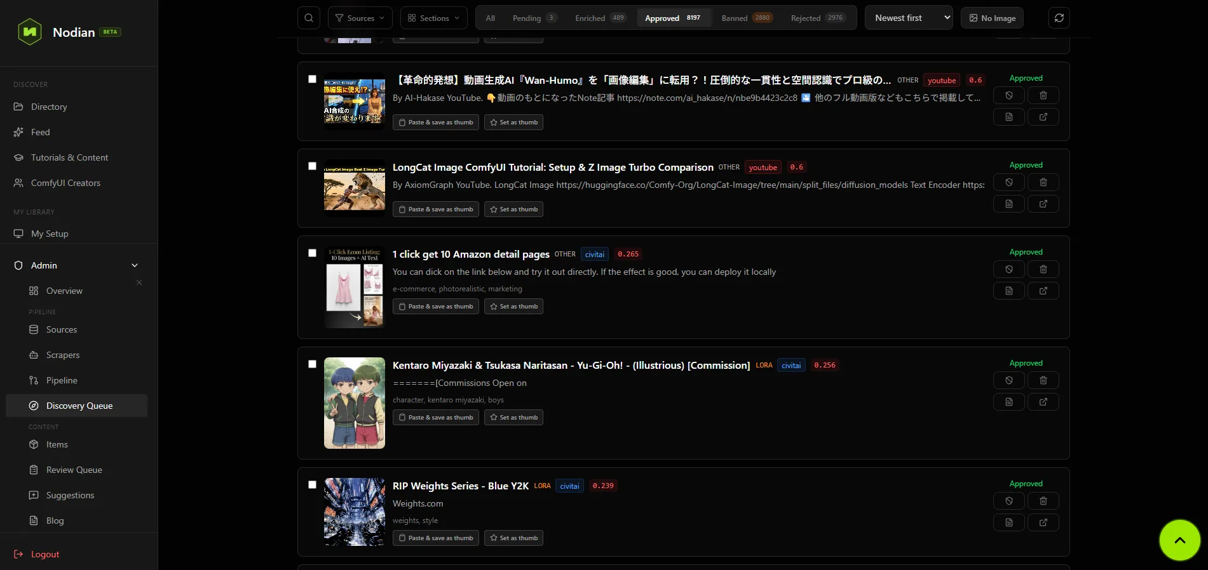Screen dimensions: 1208x570
Task: Click the civitai tag on Amazon detail pages item
Action: click(595, 254)
